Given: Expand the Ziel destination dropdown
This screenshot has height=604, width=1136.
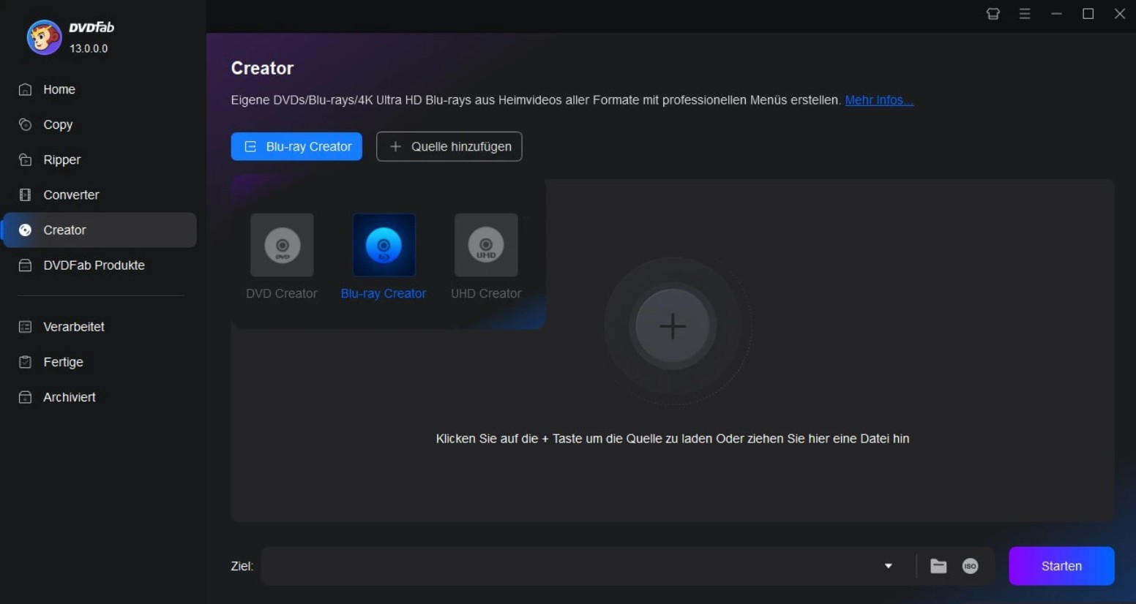Looking at the screenshot, I should pyautogui.click(x=888, y=566).
